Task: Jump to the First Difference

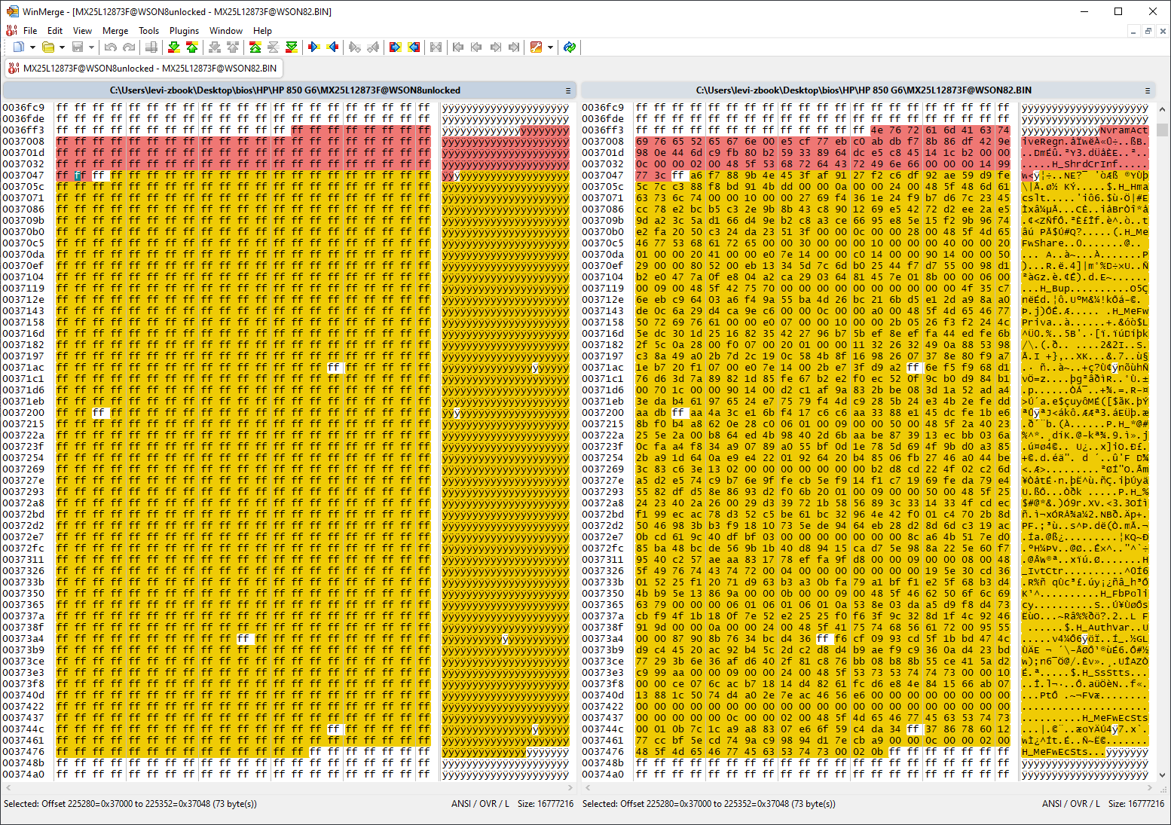Action: pyautogui.click(x=255, y=47)
